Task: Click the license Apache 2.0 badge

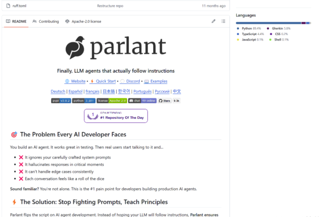Action: point(112,100)
